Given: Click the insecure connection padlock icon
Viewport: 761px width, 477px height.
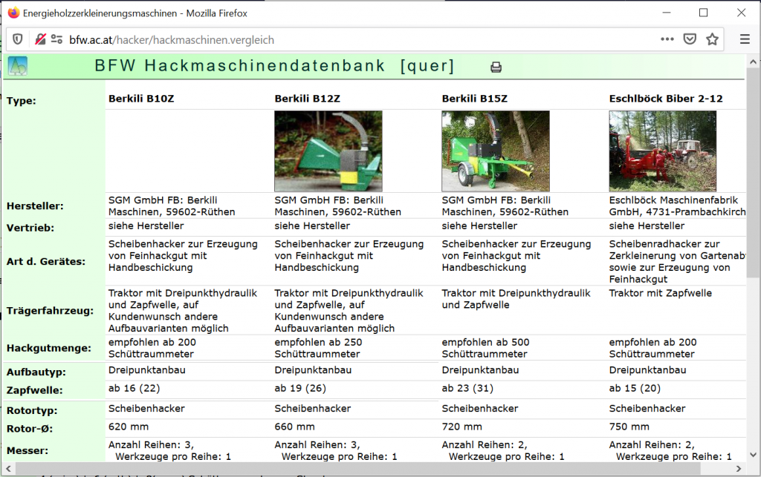Looking at the screenshot, I should point(40,39).
